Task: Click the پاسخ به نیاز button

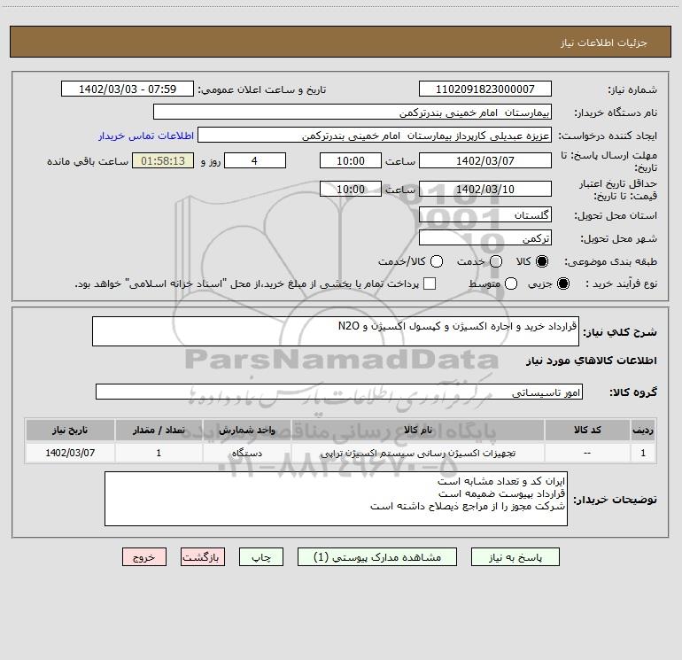Action: pyautogui.click(x=515, y=557)
